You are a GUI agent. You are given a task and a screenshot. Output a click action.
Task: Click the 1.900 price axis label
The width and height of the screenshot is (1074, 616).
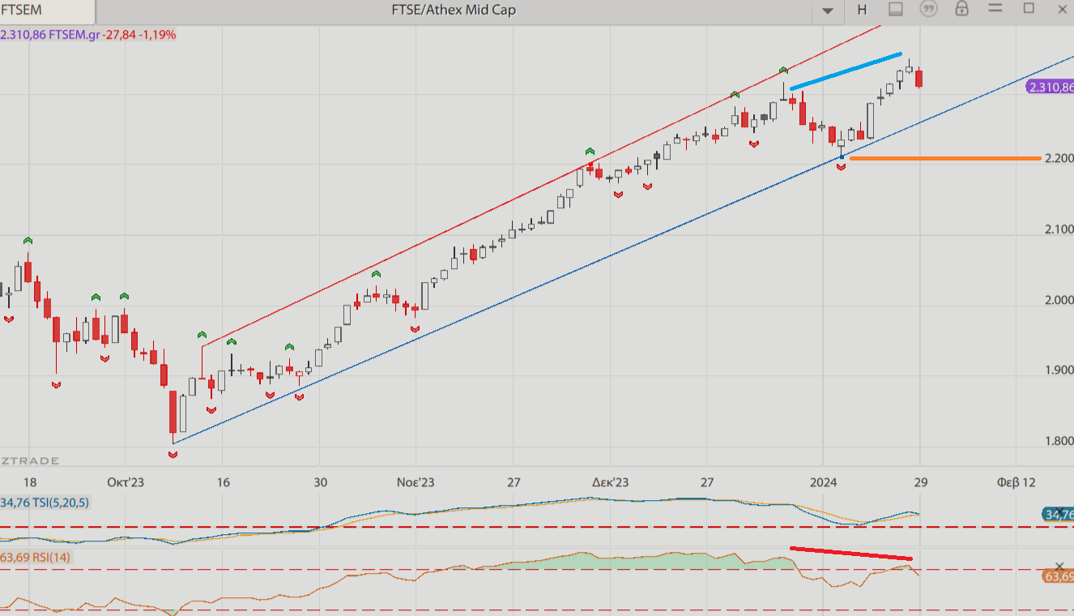point(1059,370)
